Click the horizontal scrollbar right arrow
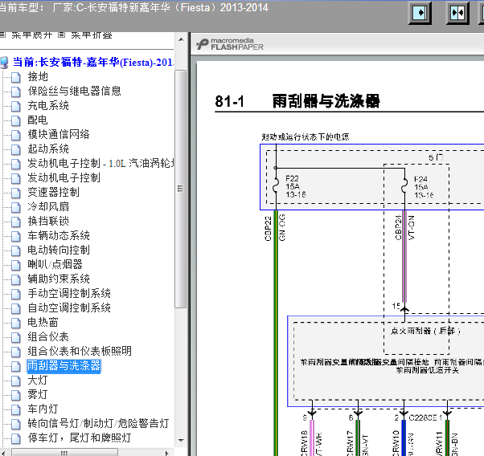The height and width of the screenshot is (456, 484). pos(167,453)
